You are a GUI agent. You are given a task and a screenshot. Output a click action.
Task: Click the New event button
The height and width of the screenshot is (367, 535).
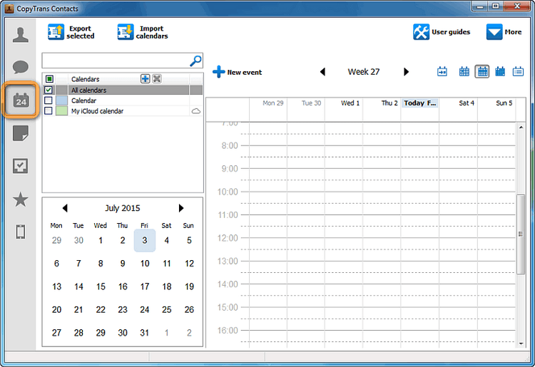[x=237, y=72]
